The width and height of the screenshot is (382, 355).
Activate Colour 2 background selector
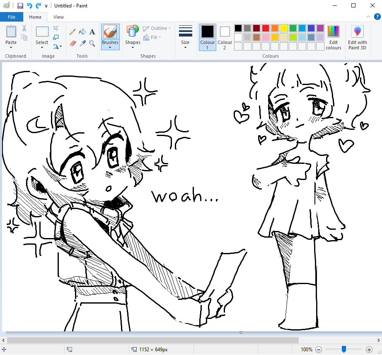pyautogui.click(x=225, y=37)
